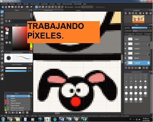
Task: Choose brush size 1000 preset
Action: (x=141, y=100)
